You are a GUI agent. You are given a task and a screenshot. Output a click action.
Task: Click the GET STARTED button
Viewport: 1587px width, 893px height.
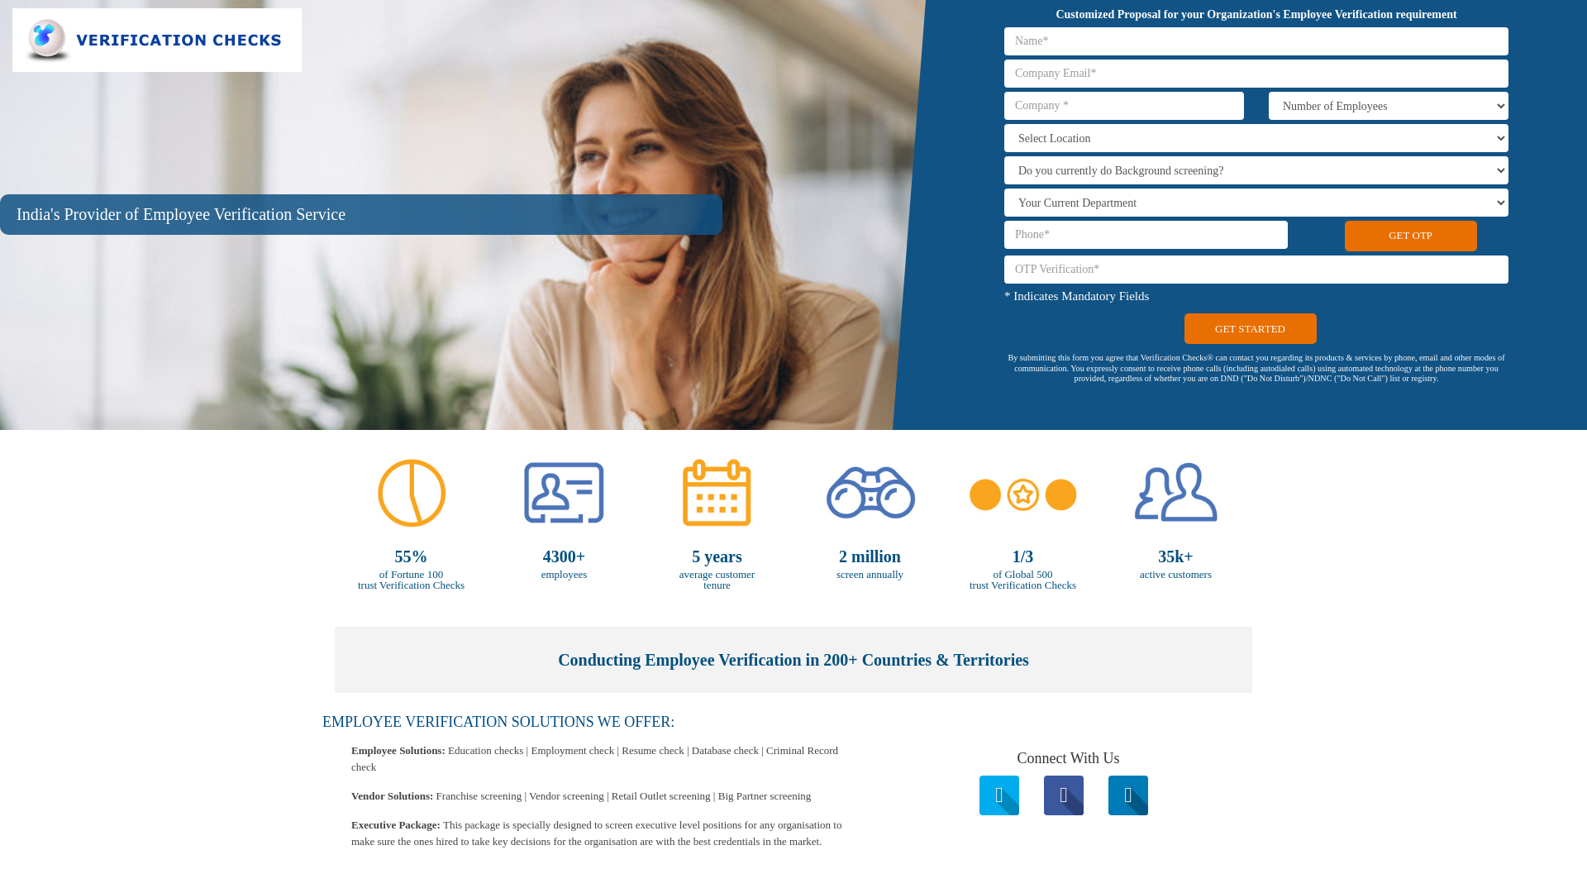click(1249, 328)
